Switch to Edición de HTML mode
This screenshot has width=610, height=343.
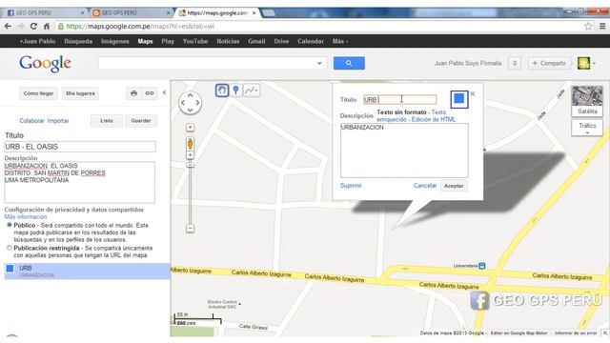coord(434,119)
